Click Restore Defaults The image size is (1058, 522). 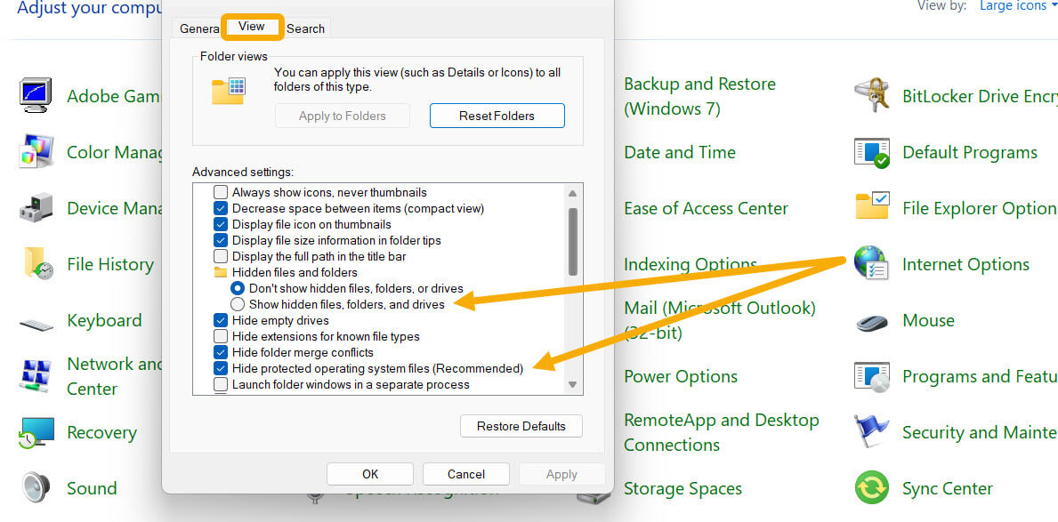coord(521,426)
